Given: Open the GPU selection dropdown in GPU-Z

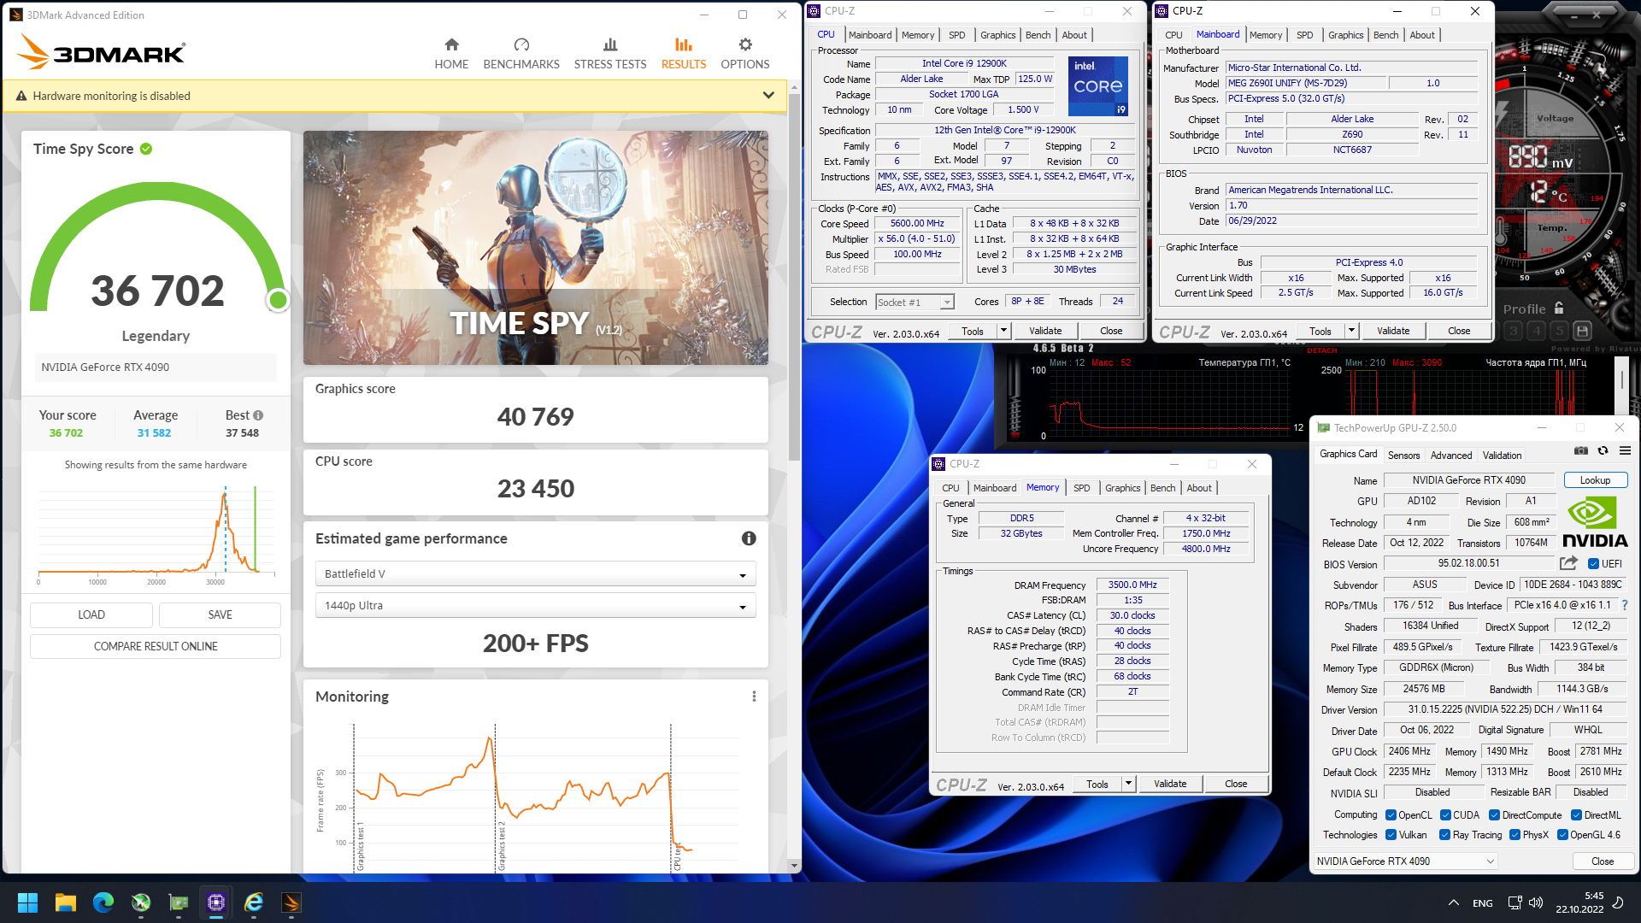Looking at the screenshot, I should tap(1406, 861).
